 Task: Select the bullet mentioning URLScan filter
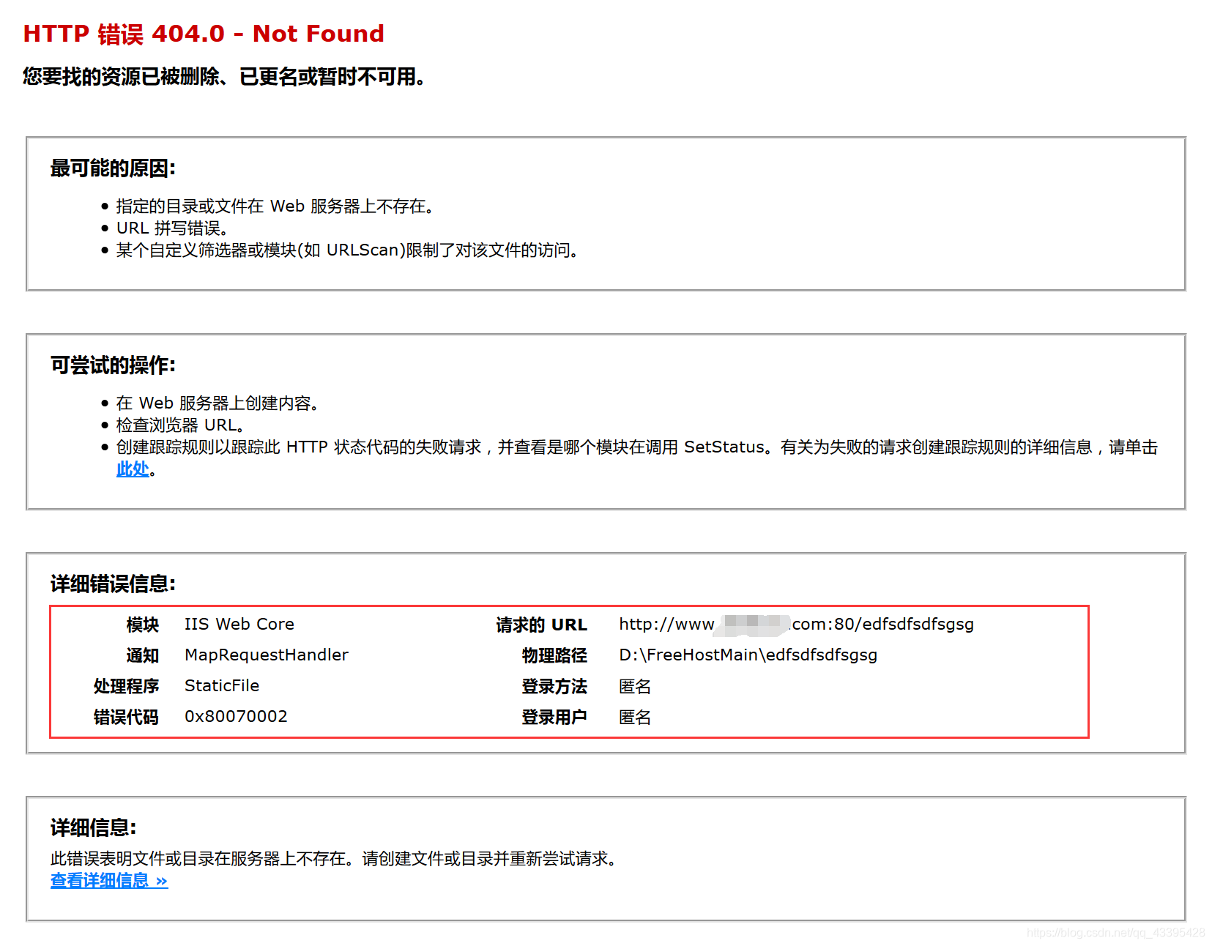pos(347,250)
